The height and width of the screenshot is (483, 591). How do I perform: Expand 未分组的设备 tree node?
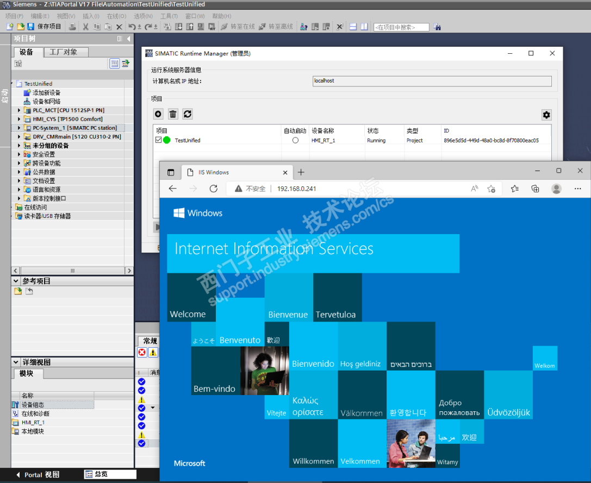(x=19, y=146)
